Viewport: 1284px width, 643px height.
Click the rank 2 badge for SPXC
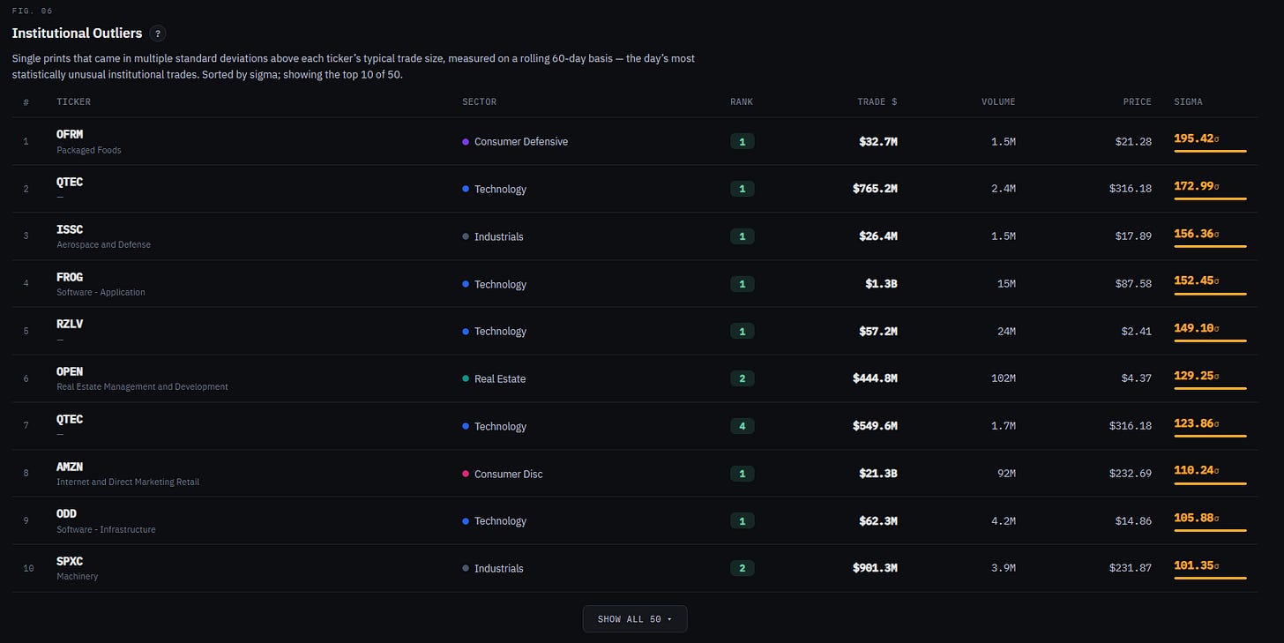point(742,568)
